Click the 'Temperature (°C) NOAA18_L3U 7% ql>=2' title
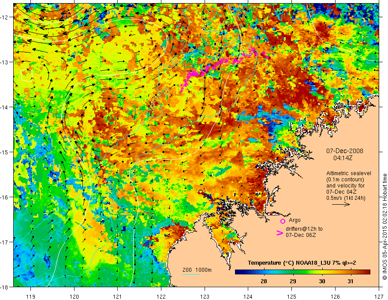The image size is (388, 300). click(x=302, y=263)
